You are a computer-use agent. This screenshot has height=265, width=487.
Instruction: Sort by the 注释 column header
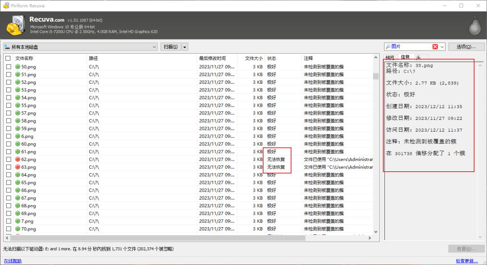(x=308, y=58)
